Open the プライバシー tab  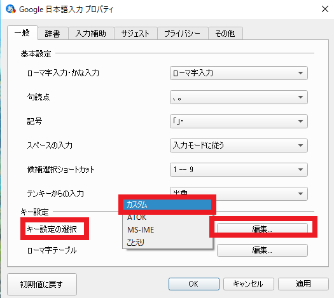[183, 34]
